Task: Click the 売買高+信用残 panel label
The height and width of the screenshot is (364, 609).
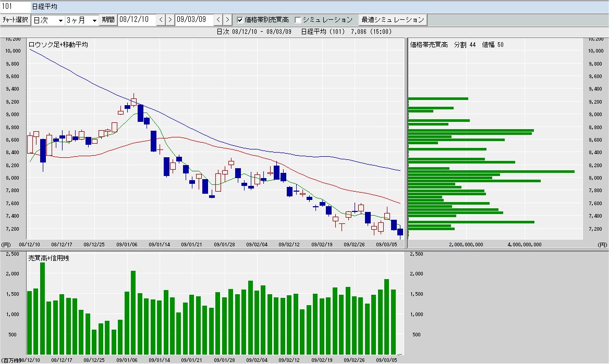Action: point(48,258)
